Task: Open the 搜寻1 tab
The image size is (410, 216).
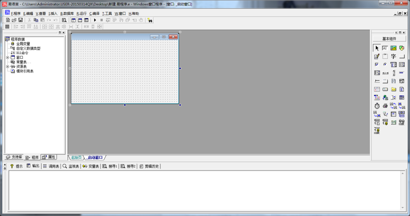Action: tap(110, 166)
